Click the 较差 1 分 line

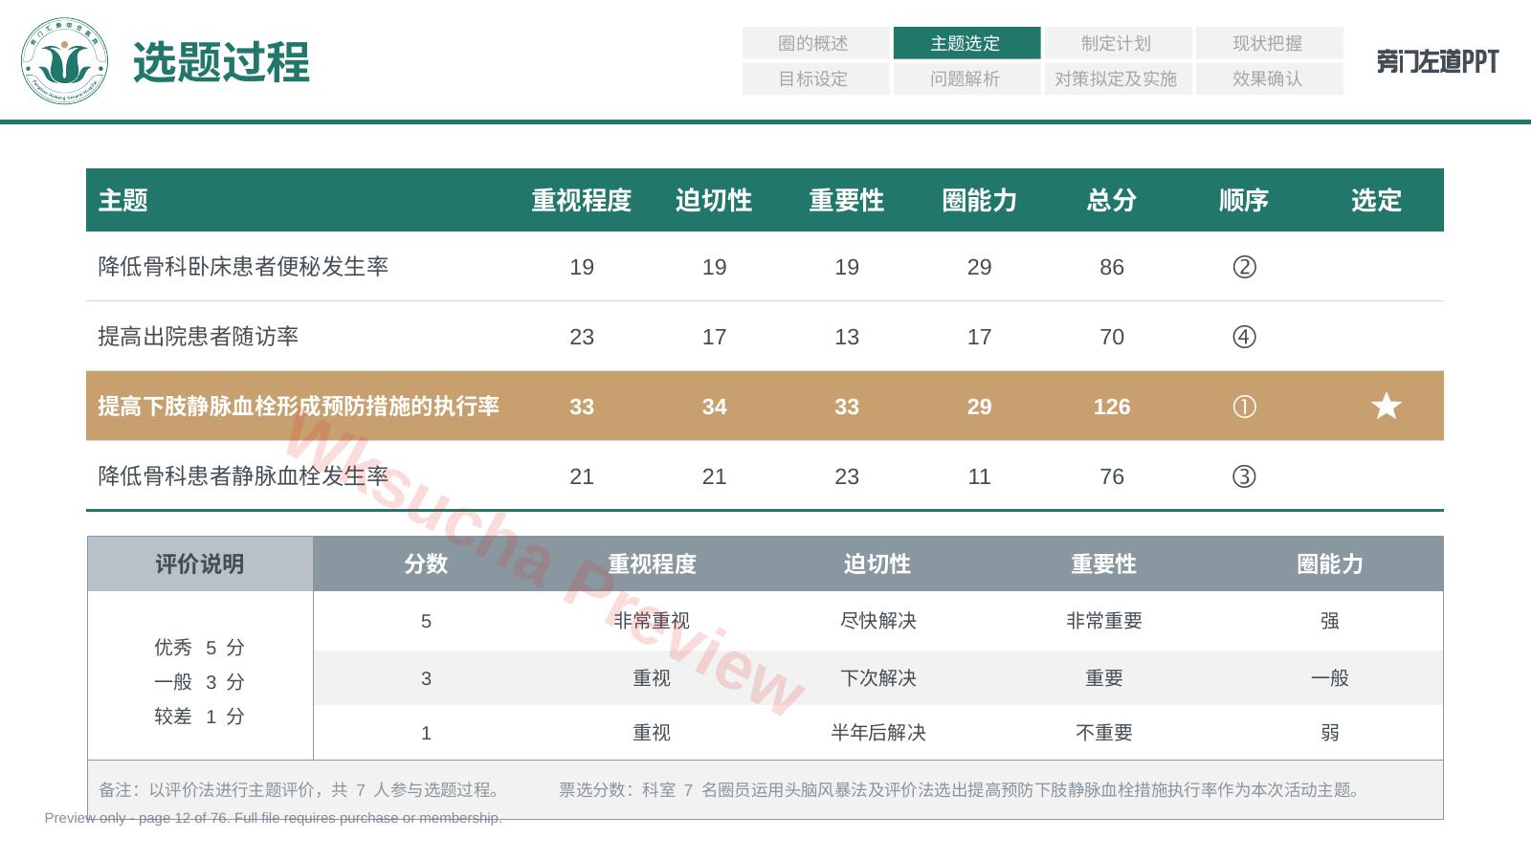200,717
